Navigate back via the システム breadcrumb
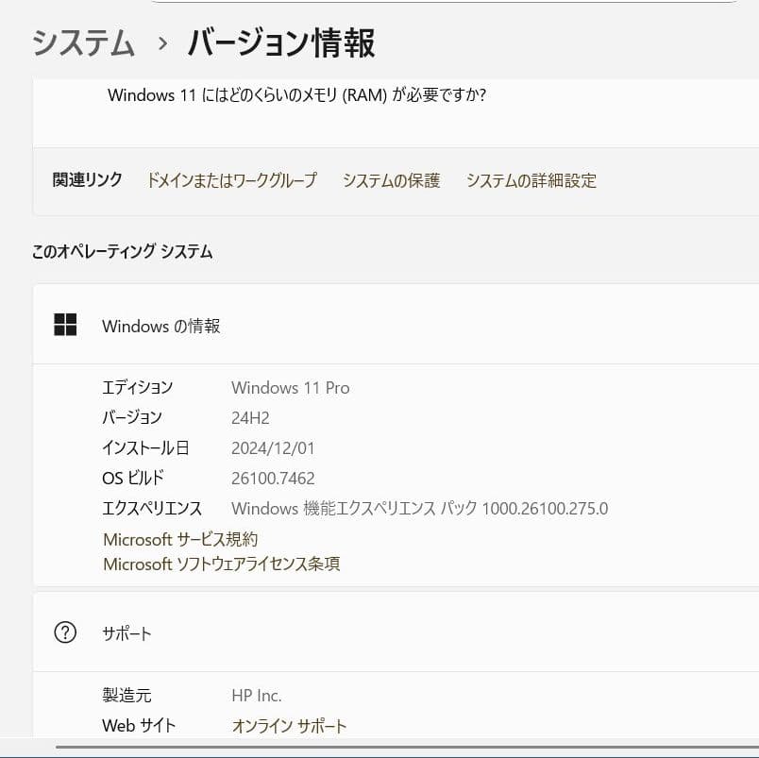 (82, 42)
